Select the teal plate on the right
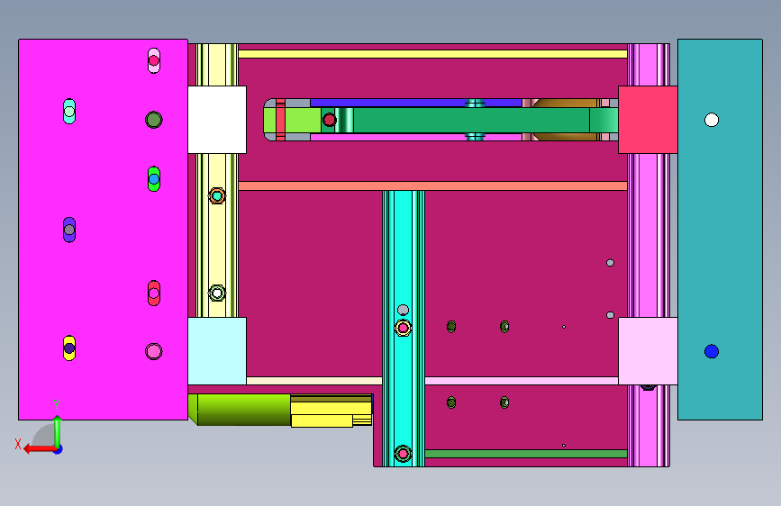Image resolution: width=781 pixels, height=506 pixels. coord(721,230)
